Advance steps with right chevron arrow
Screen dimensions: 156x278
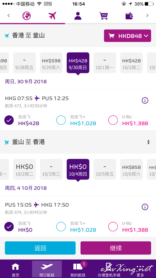click(x=148, y=15)
